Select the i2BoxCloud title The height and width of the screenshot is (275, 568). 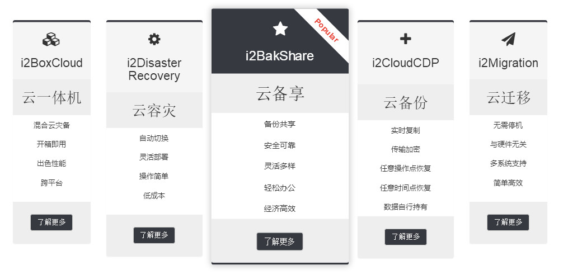(x=51, y=63)
